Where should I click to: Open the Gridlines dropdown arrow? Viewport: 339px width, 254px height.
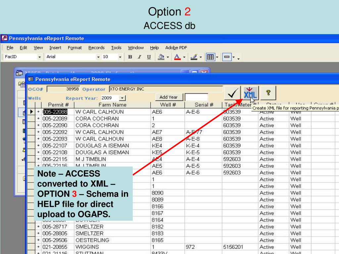217,57
